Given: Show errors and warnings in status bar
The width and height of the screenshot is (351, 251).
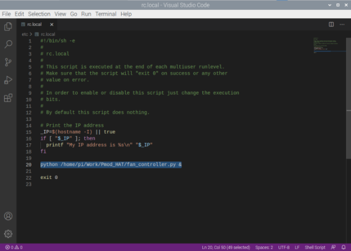Looking at the screenshot, I should tap(14, 247).
